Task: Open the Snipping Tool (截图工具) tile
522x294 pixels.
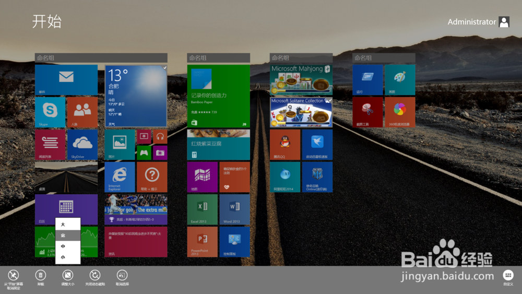Action: tap(367, 112)
